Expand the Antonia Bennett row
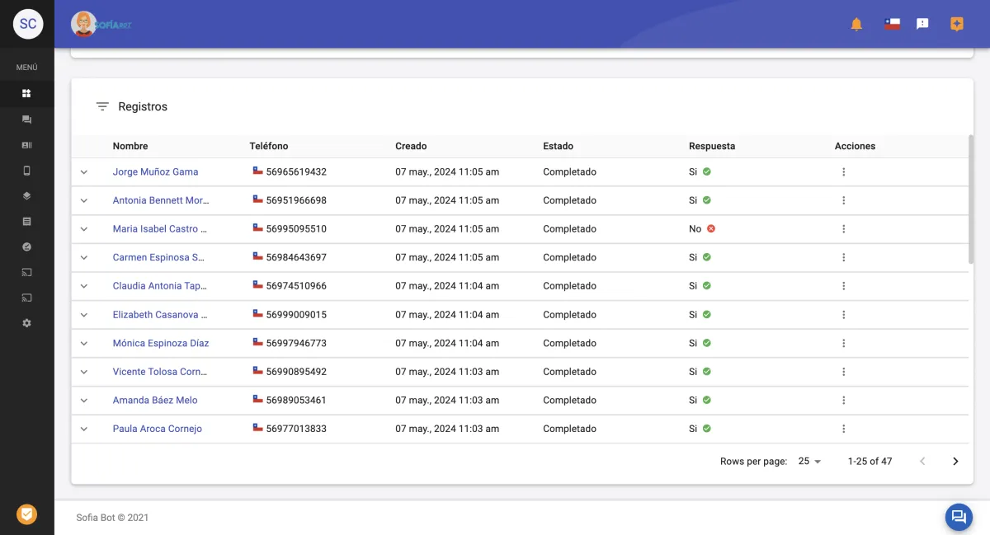This screenshot has width=990, height=535. [83, 200]
